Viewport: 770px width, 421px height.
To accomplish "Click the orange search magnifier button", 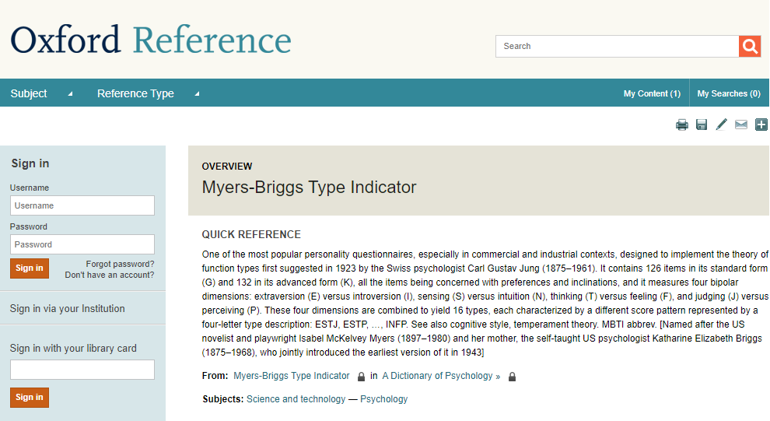I will point(749,46).
